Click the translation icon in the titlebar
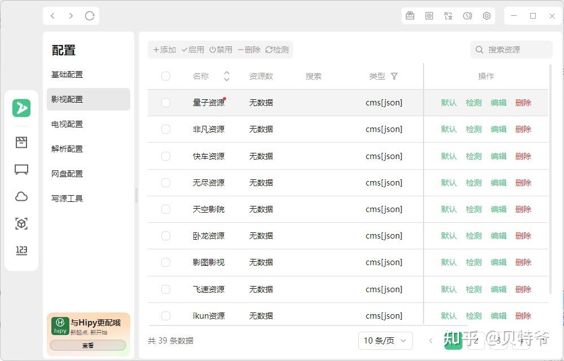564x361 pixels. pyautogui.click(x=448, y=15)
